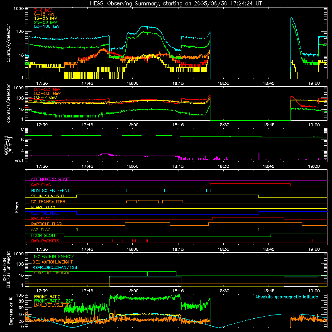
Task: Click the 18:00 tick label under Flags panel
Action: click(132, 249)
